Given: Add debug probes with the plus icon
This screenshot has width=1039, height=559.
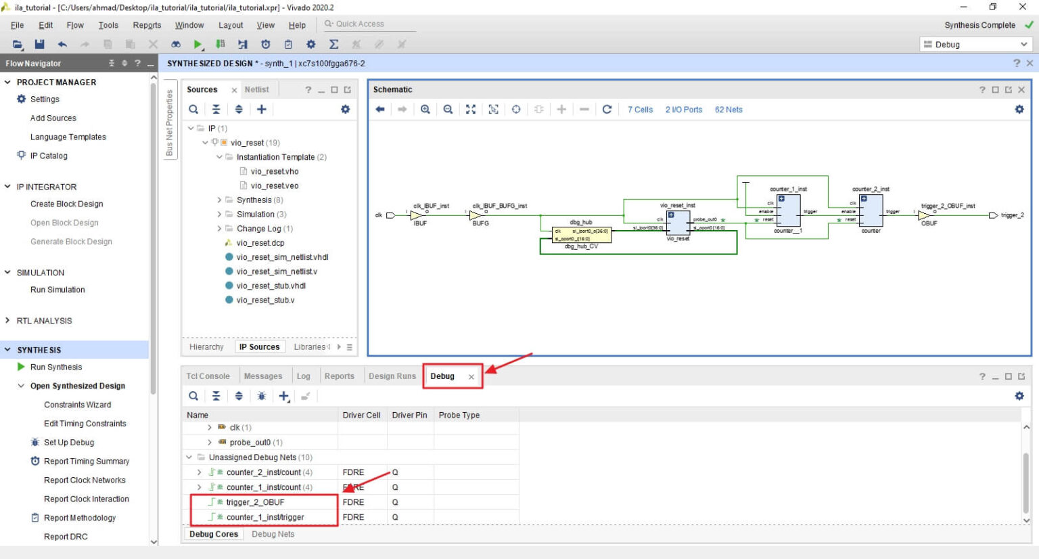Looking at the screenshot, I should pos(283,396).
